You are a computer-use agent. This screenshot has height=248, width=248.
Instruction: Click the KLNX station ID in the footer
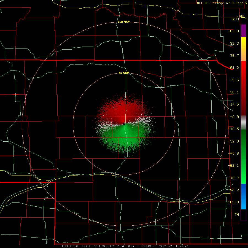pos(146,246)
